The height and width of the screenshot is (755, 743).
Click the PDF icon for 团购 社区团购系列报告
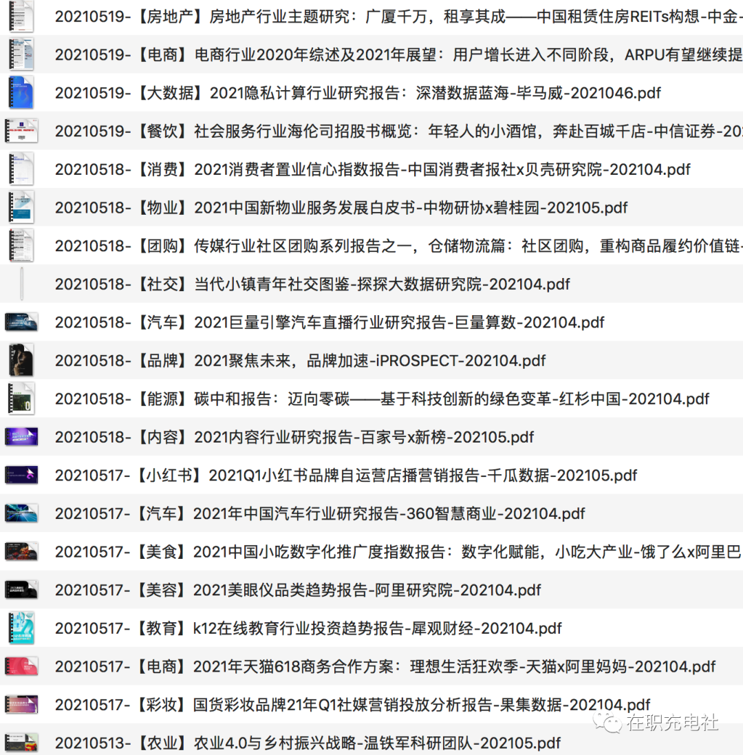[x=21, y=246]
